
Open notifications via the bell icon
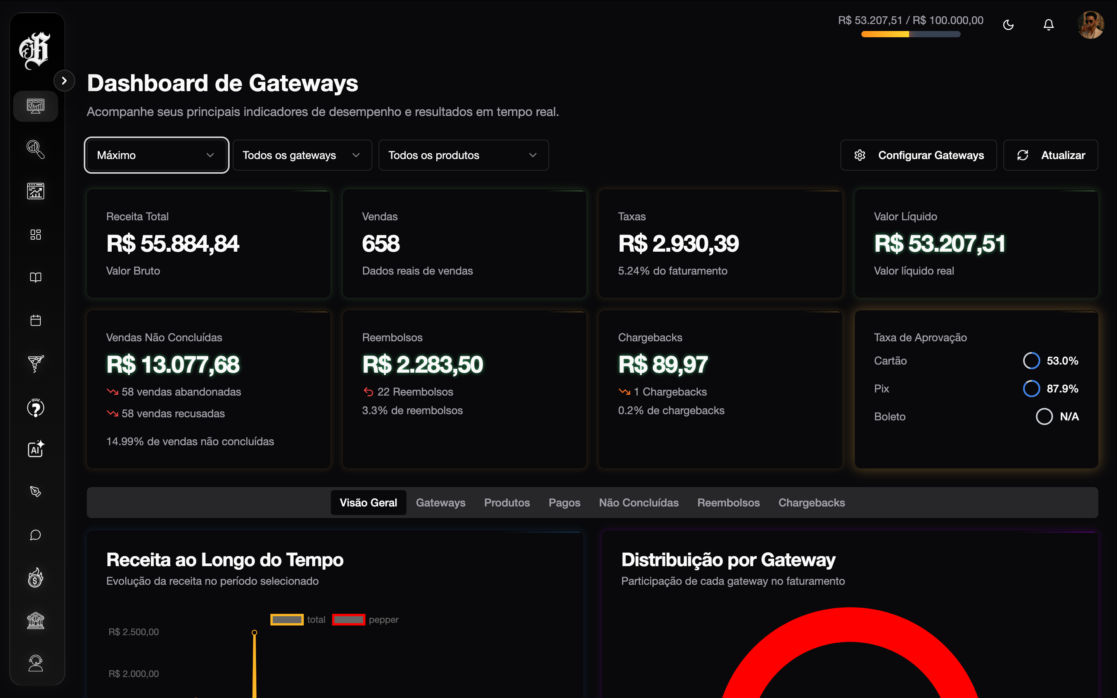(1048, 24)
